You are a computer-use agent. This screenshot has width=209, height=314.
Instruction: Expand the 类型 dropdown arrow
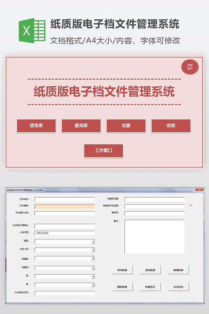point(93,242)
